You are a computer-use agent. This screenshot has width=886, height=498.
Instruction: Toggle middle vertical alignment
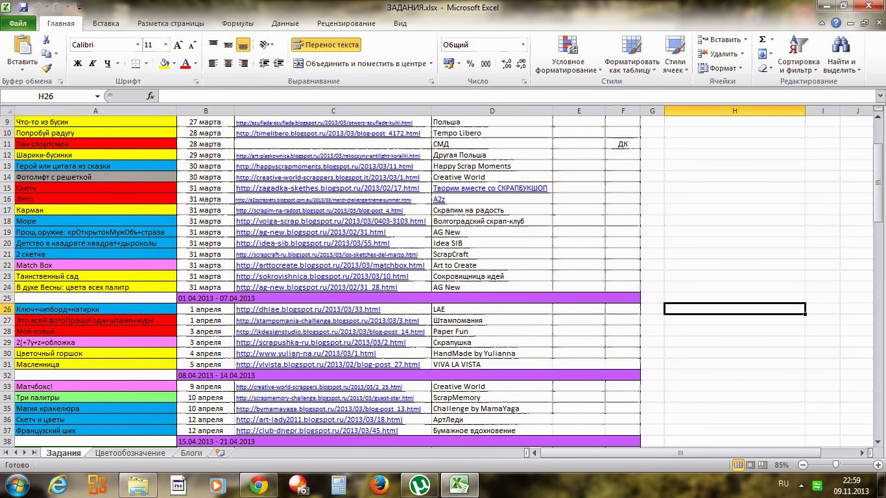(x=228, y=45)
